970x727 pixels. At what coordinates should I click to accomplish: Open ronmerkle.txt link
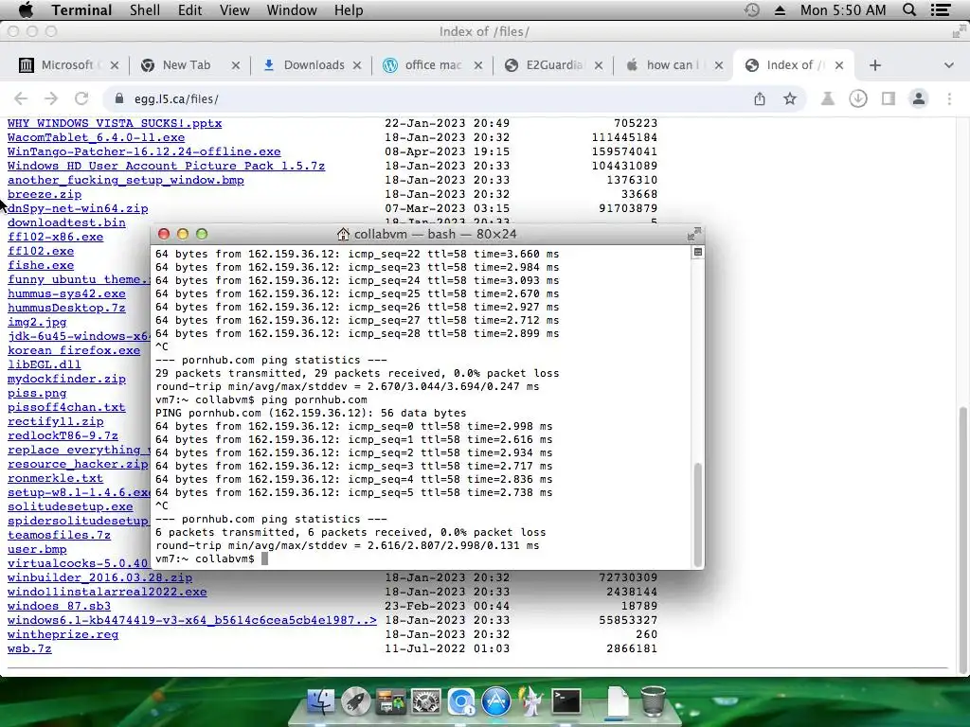point(56,478)
